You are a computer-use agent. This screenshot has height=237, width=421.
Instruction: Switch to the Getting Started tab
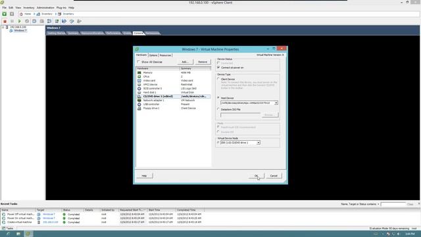[57, 33]
